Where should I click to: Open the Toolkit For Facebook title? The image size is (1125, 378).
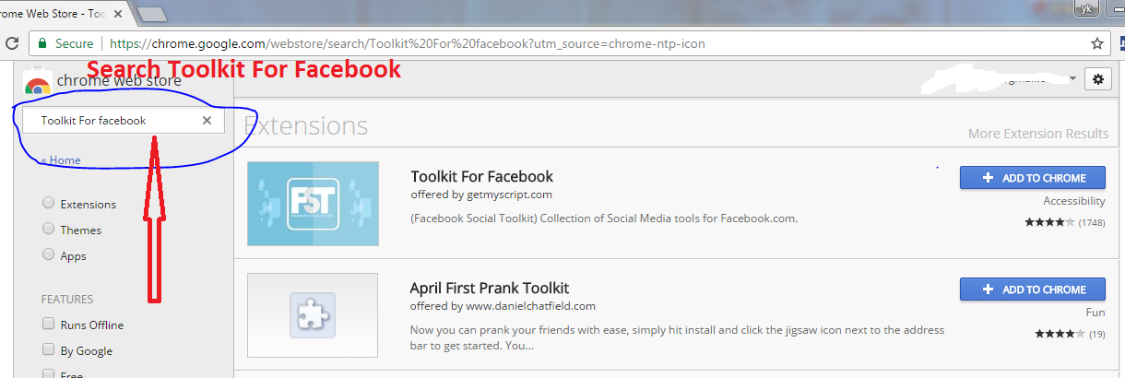coord(481,176)
